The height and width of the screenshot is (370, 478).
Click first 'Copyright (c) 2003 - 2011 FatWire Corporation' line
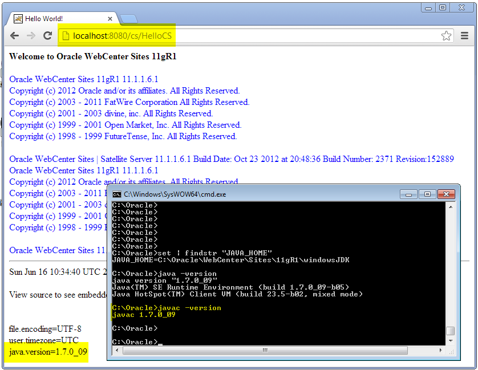pyautogui.click(x=129, y=102)
